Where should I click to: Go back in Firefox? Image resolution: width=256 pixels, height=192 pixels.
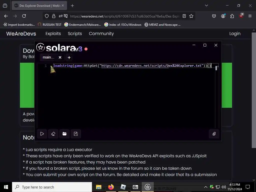tap(6, 16)
